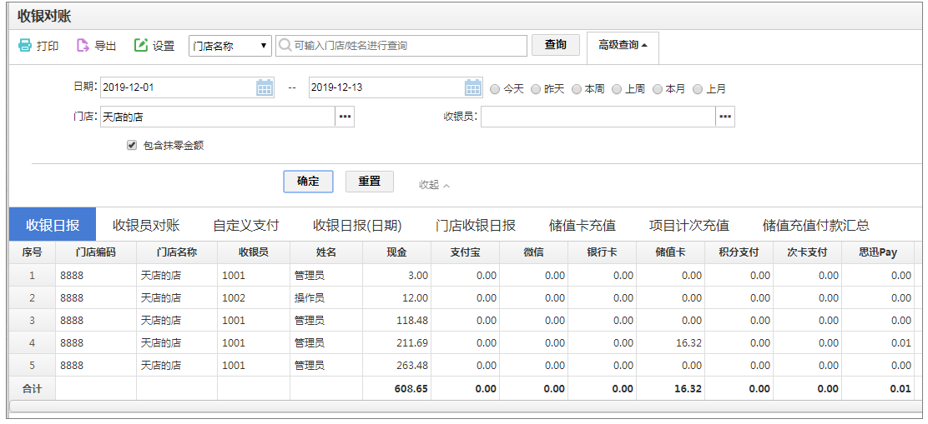928x424 pixels.
Task: Click the horizontal scrollbar below the table
Action: [467, 407]
